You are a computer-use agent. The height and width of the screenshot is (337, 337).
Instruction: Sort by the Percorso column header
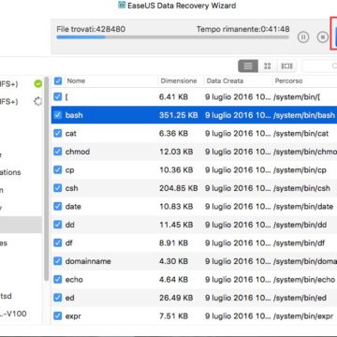coord(288,81)
